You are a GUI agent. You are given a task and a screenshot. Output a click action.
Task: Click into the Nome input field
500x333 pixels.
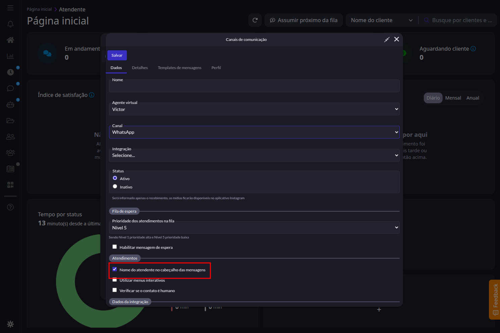254,86
